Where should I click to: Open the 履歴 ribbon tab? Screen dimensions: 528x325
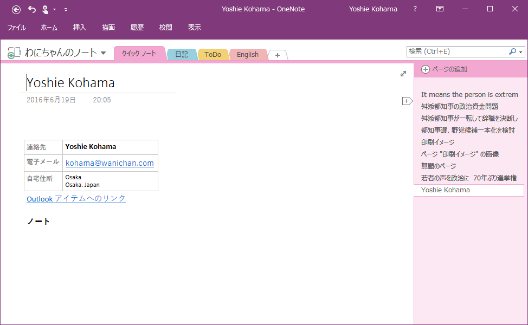pos(137,28)
